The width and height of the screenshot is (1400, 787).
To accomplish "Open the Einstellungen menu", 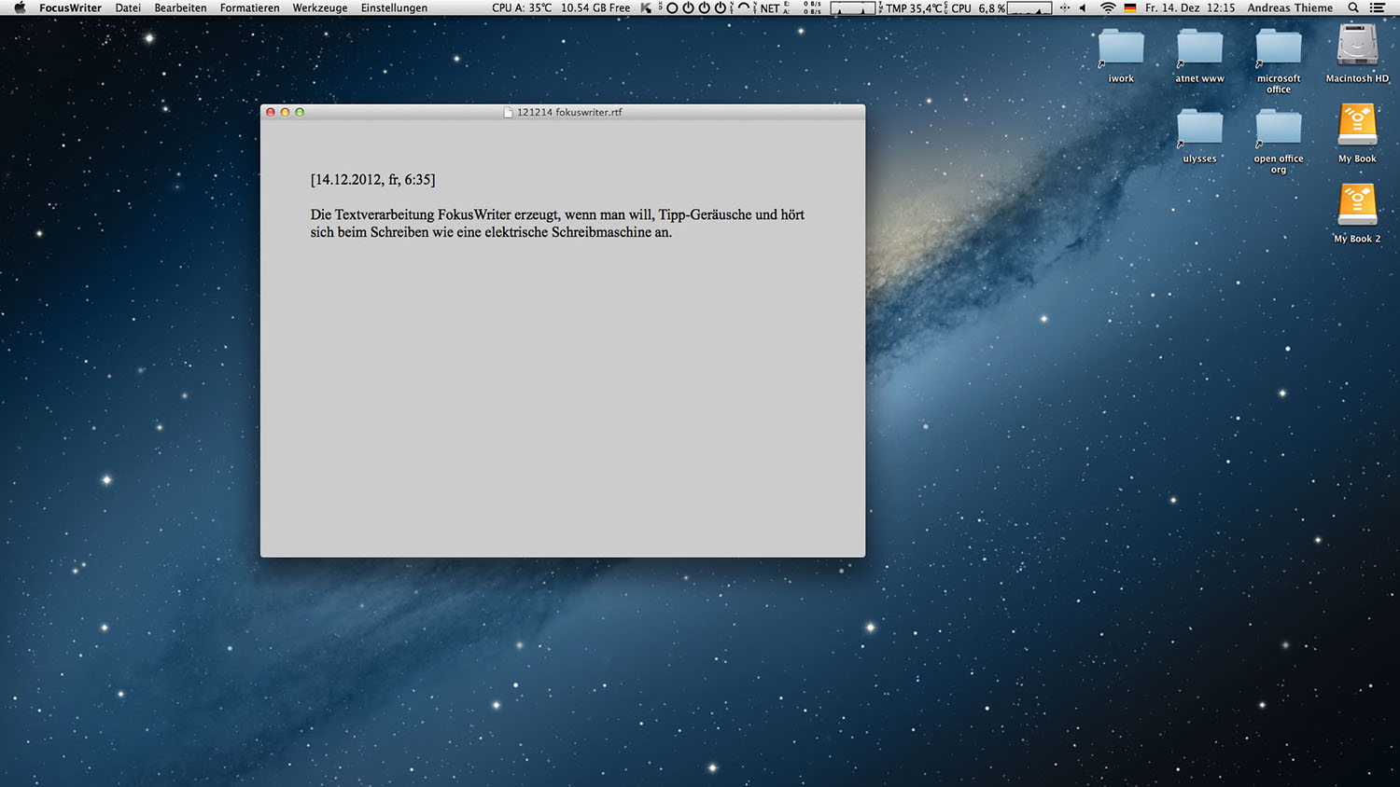I will click(394, 7).
